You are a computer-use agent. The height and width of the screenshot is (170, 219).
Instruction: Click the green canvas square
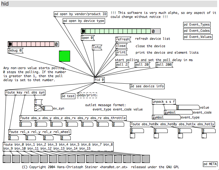pyautogui.click(x=65, y=56)
